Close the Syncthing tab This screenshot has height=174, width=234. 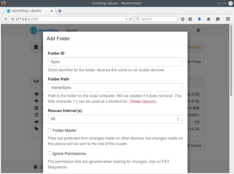tap(52, 11)
